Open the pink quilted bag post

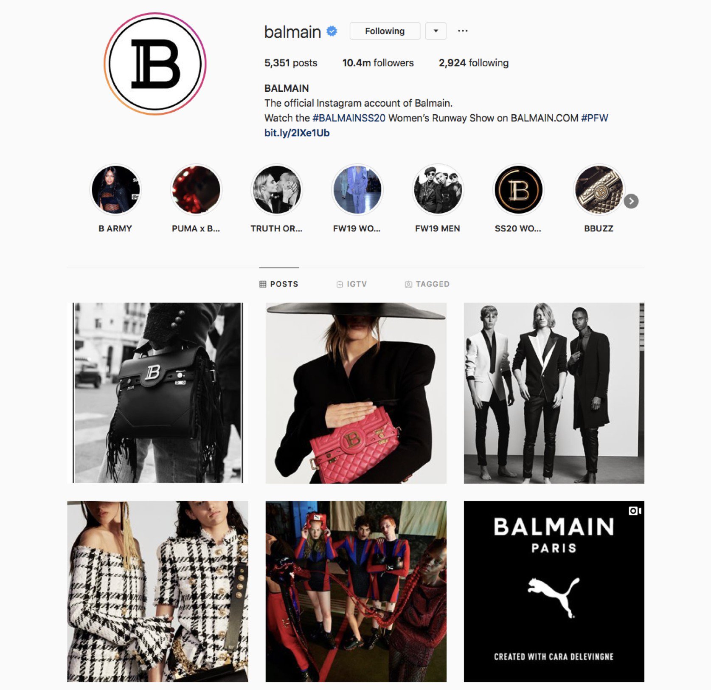[356, 393]
